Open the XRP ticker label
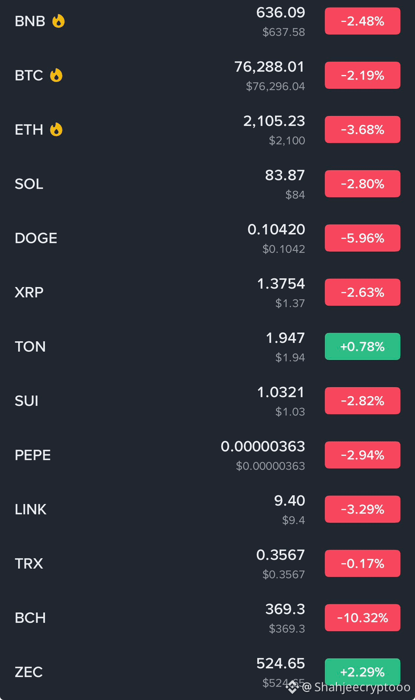The width and height of the screenshot is (415, 700). pos(29,292)
